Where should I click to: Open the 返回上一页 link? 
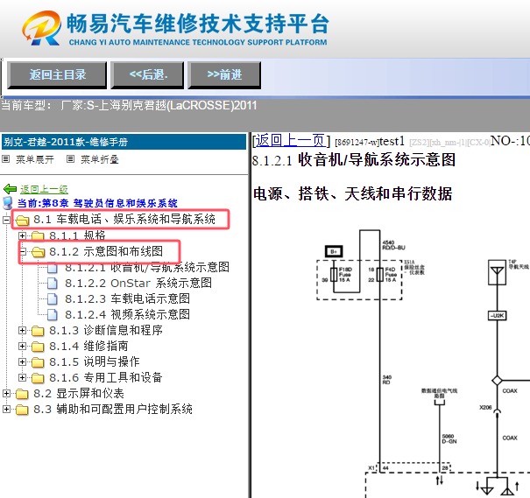291,140
